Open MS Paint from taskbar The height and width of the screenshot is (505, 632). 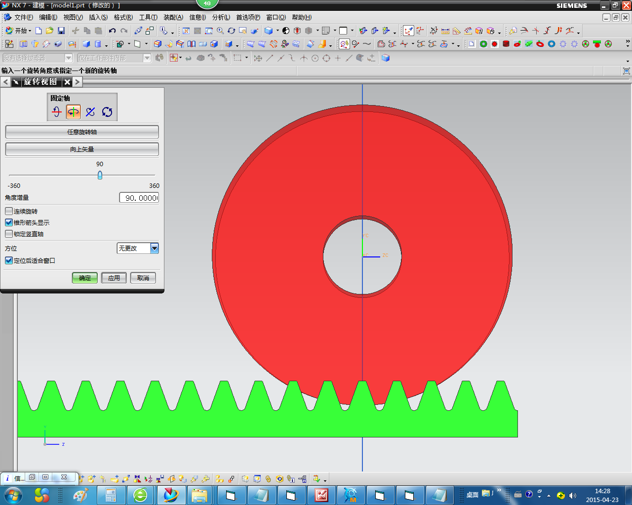pyautogui.click(x=80, y=495)
